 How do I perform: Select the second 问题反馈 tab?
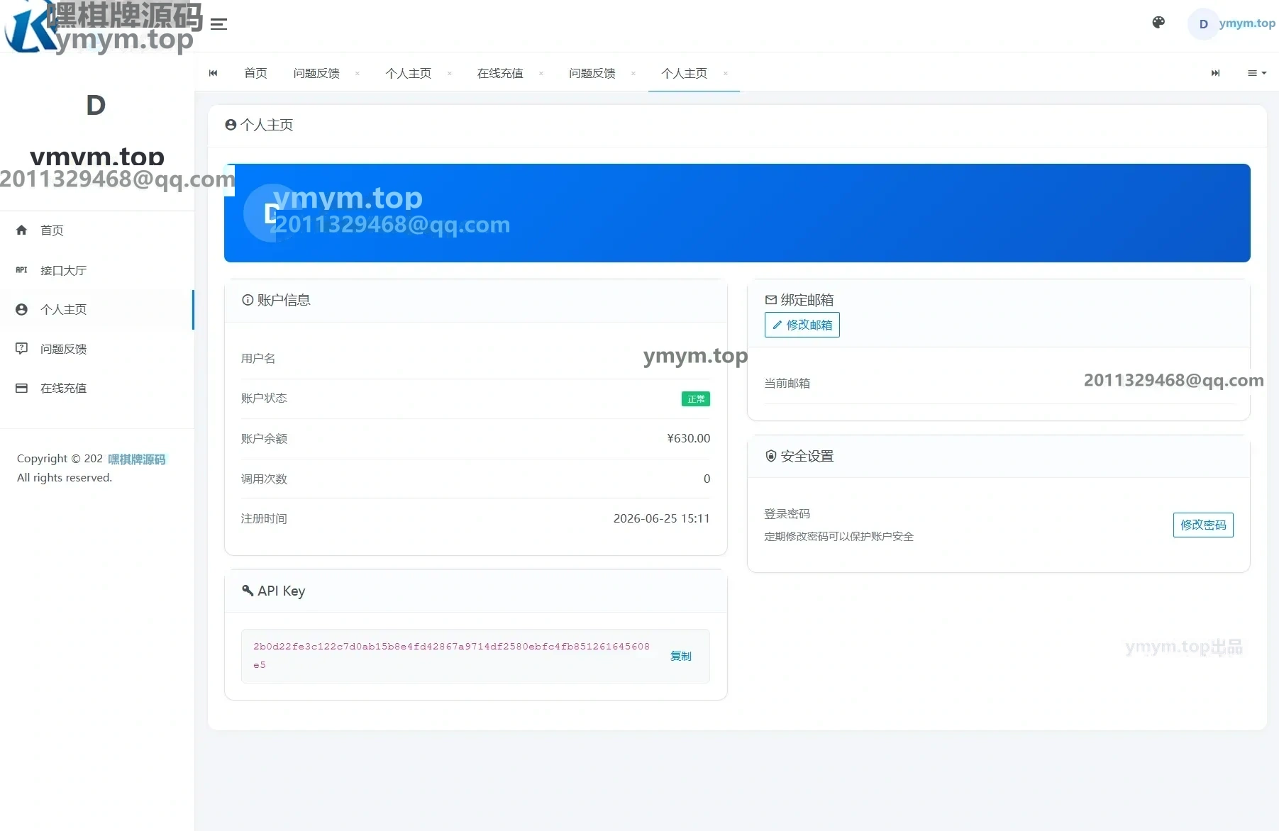tap(592, 73)
